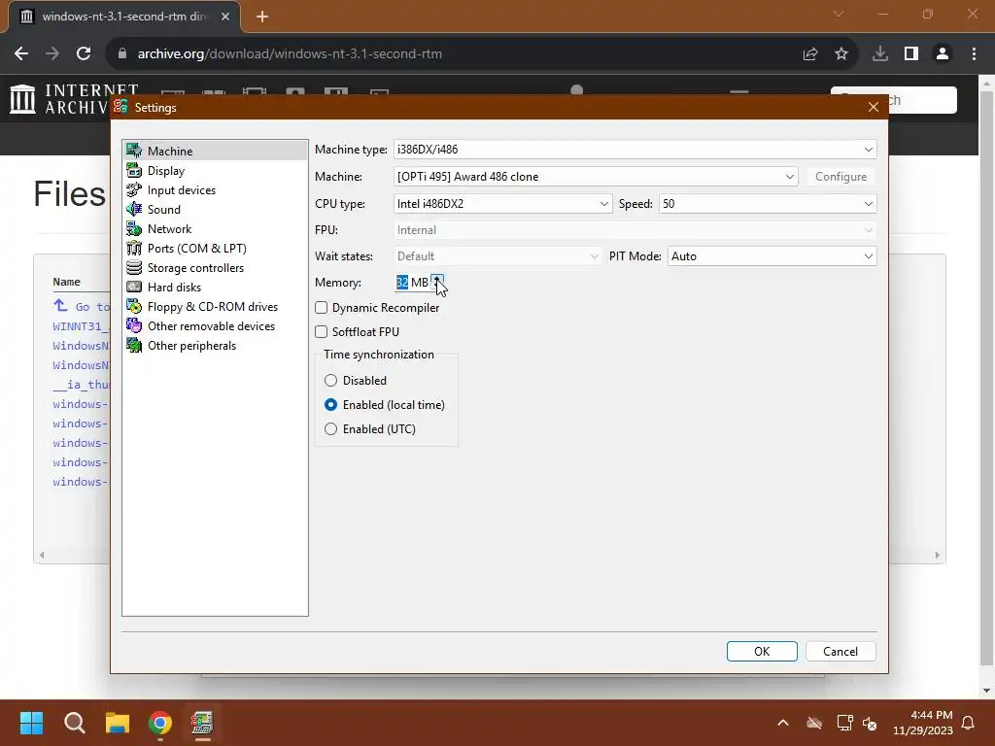Open the CPU Speed dropdown
Viewport: 995px width, 746px height.
tap(768, 204)
